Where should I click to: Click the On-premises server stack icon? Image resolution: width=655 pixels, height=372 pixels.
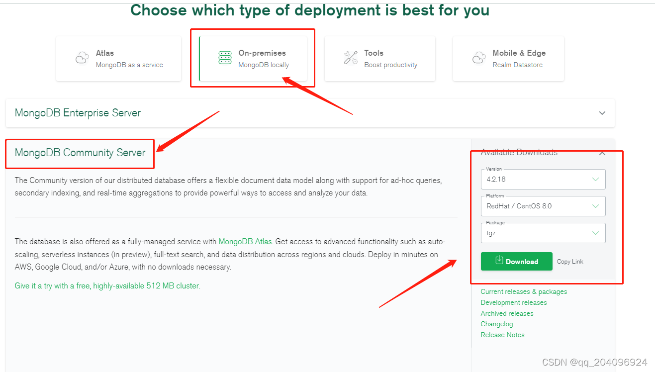225,58
